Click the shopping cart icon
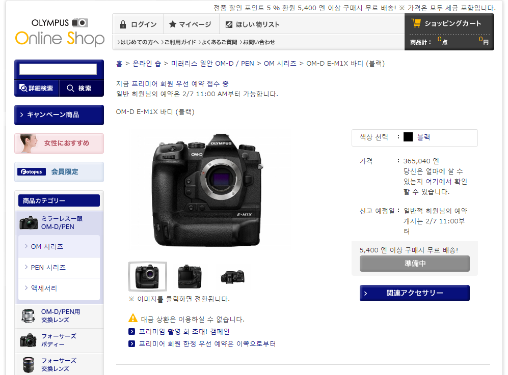508x375 pixels. [x=416, y=23]
